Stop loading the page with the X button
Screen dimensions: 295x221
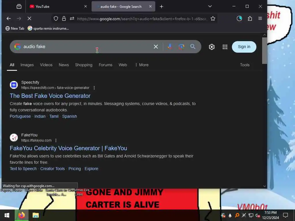point(29,18)
